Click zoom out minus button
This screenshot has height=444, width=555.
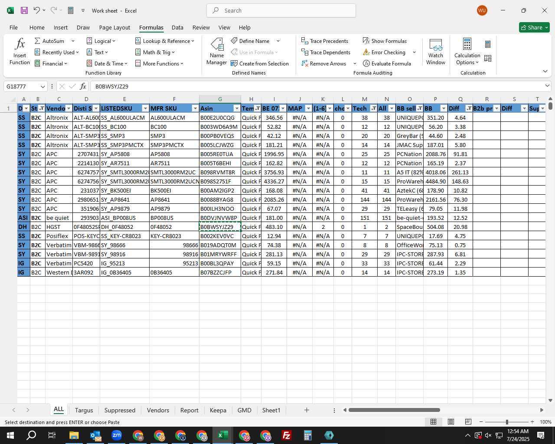click(x=481, y=422)
